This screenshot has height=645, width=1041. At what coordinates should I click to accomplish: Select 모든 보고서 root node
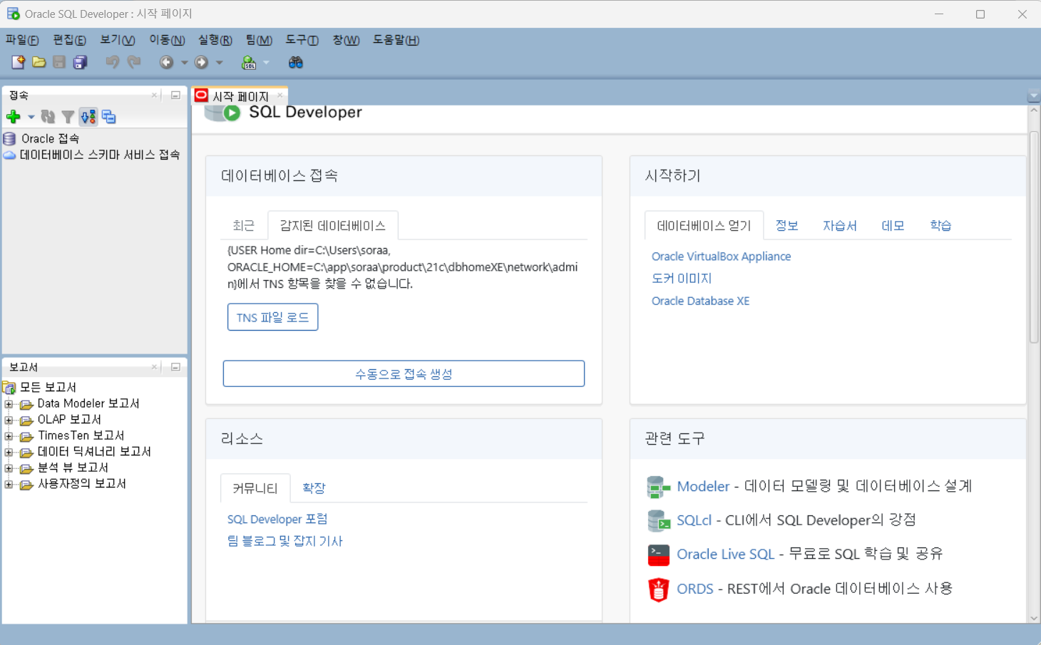click(48, 387)
